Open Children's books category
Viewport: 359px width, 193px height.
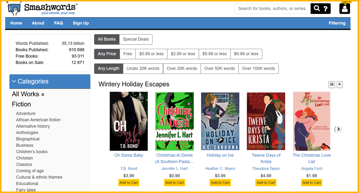click(32, 152)
